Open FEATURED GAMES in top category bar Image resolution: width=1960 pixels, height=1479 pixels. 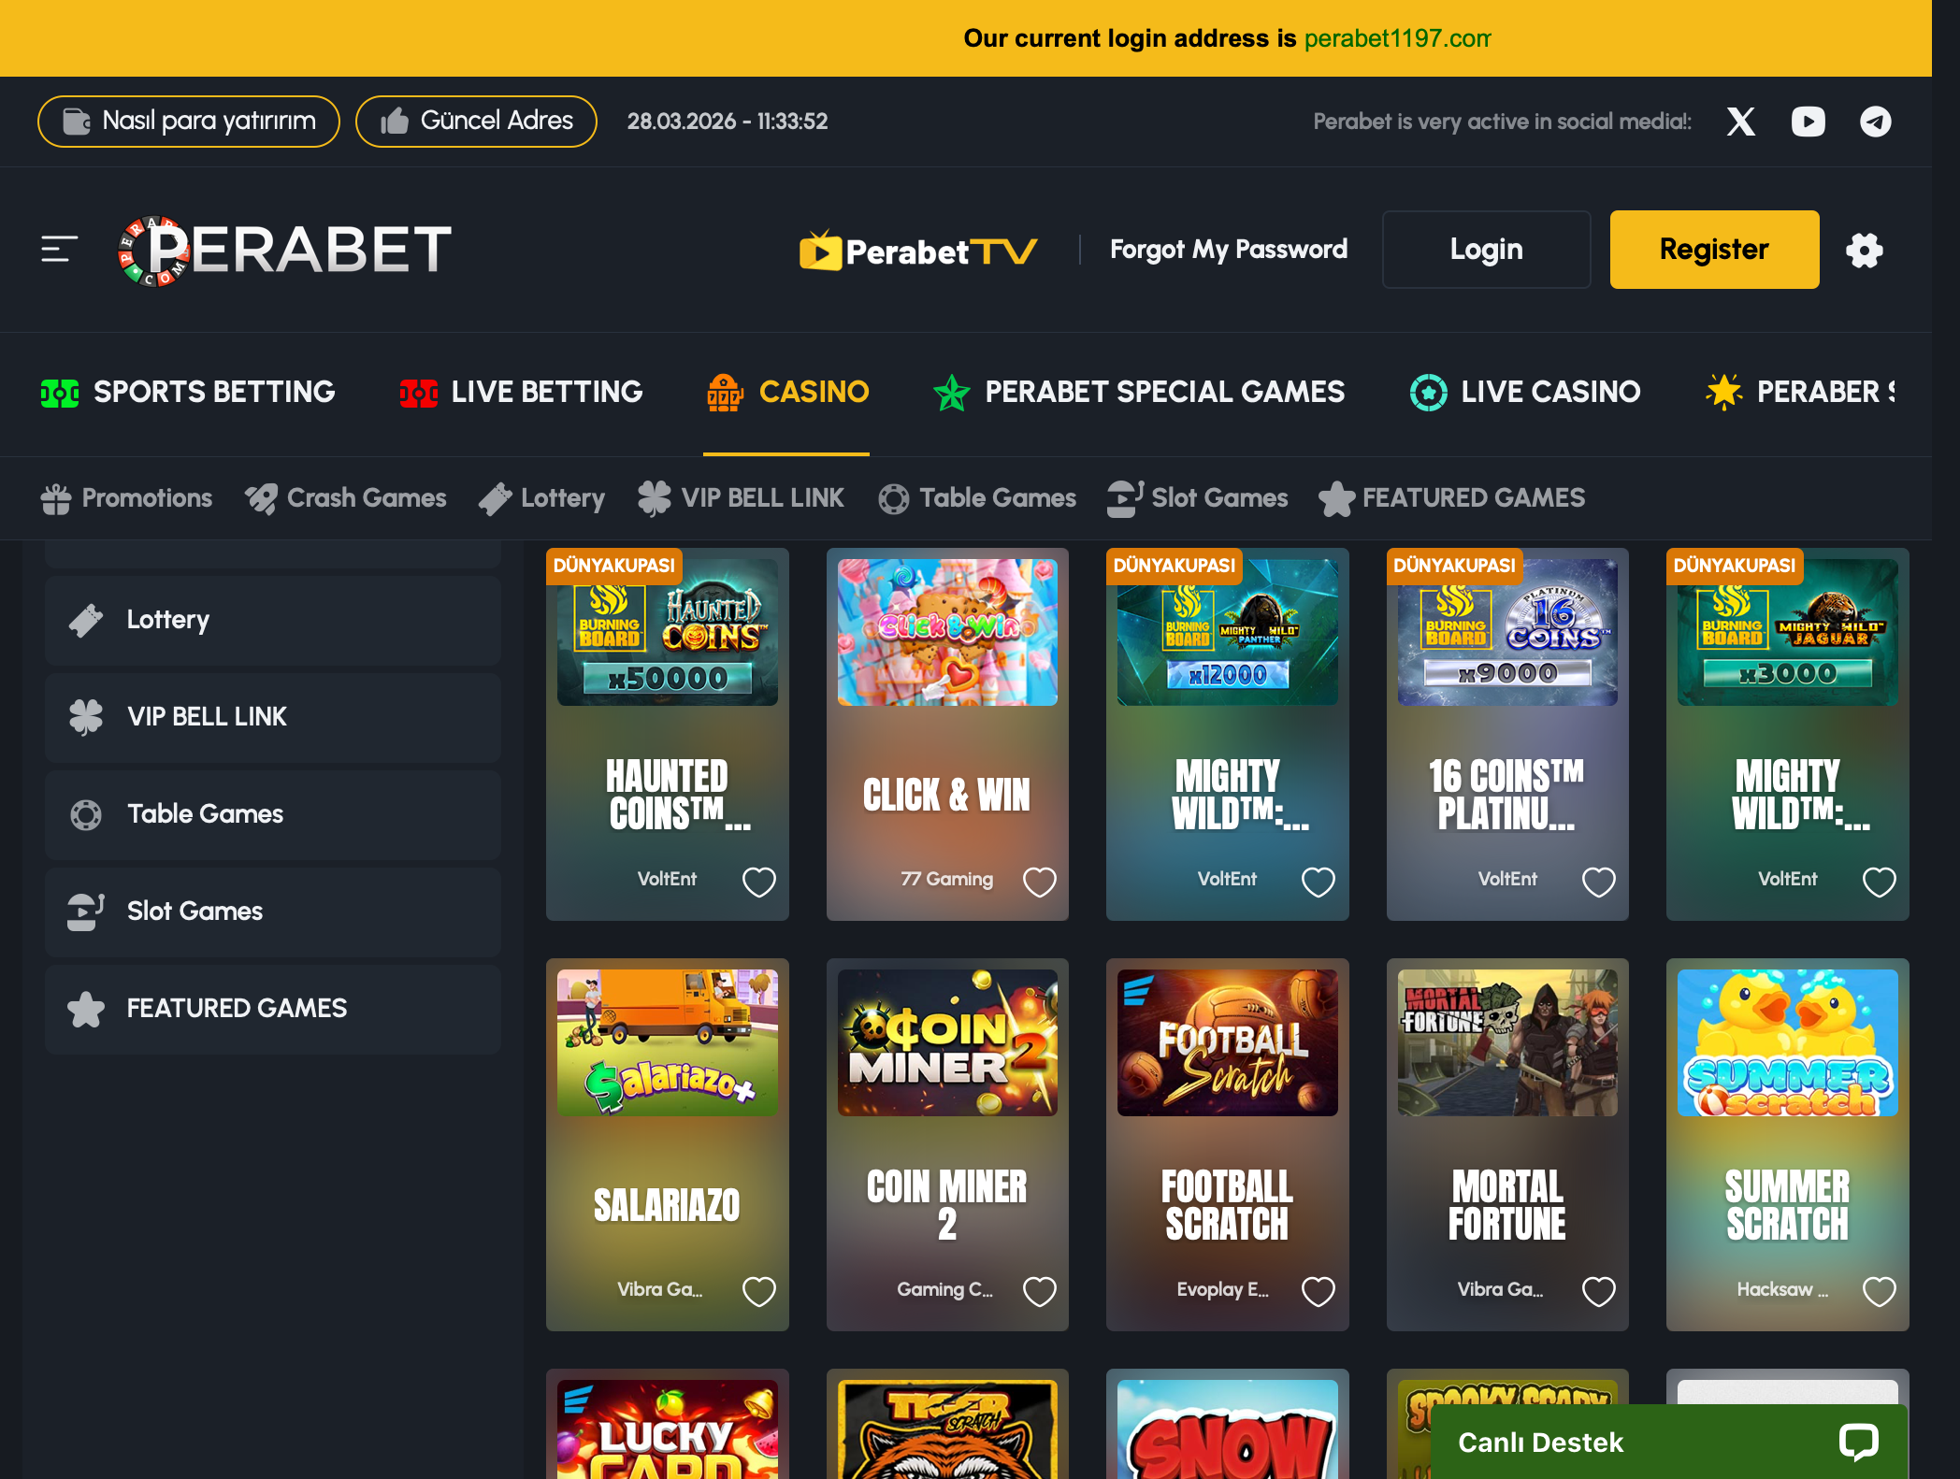click(1451, 498)
